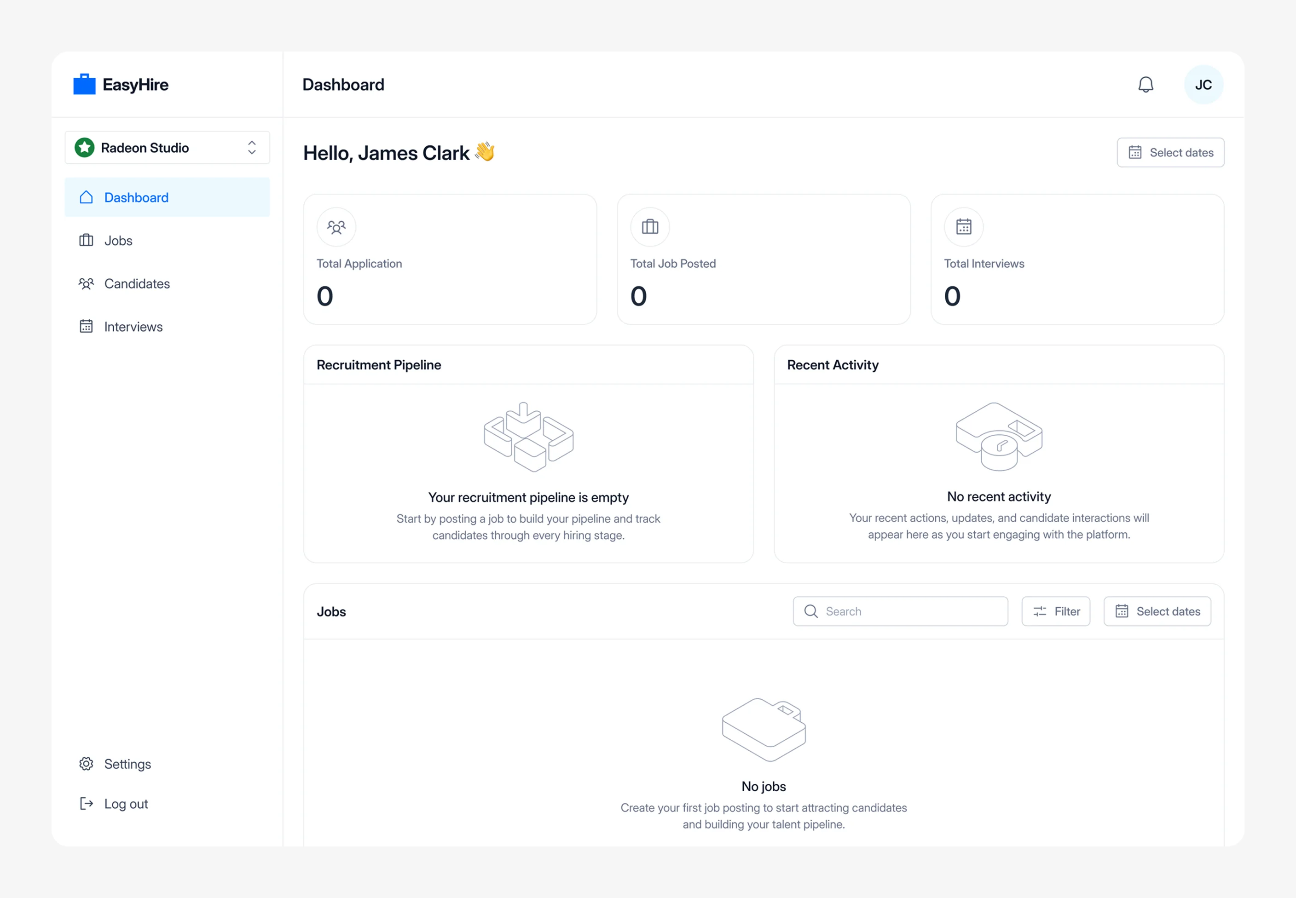The height and width of the screenshot is (898, 1296).
Task: Click the Total Job Posted label
Action: coord(673,263)
